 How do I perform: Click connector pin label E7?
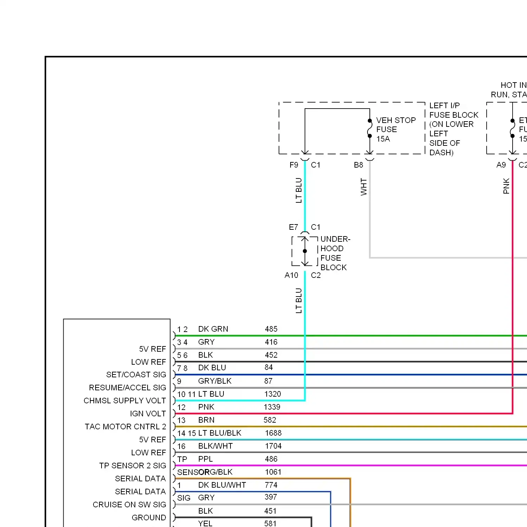[293, 227]
